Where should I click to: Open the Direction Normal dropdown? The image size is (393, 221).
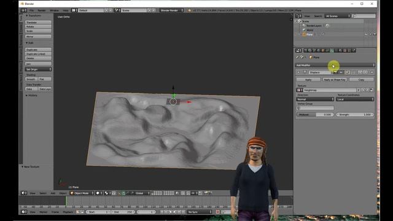tap(315, 99)
